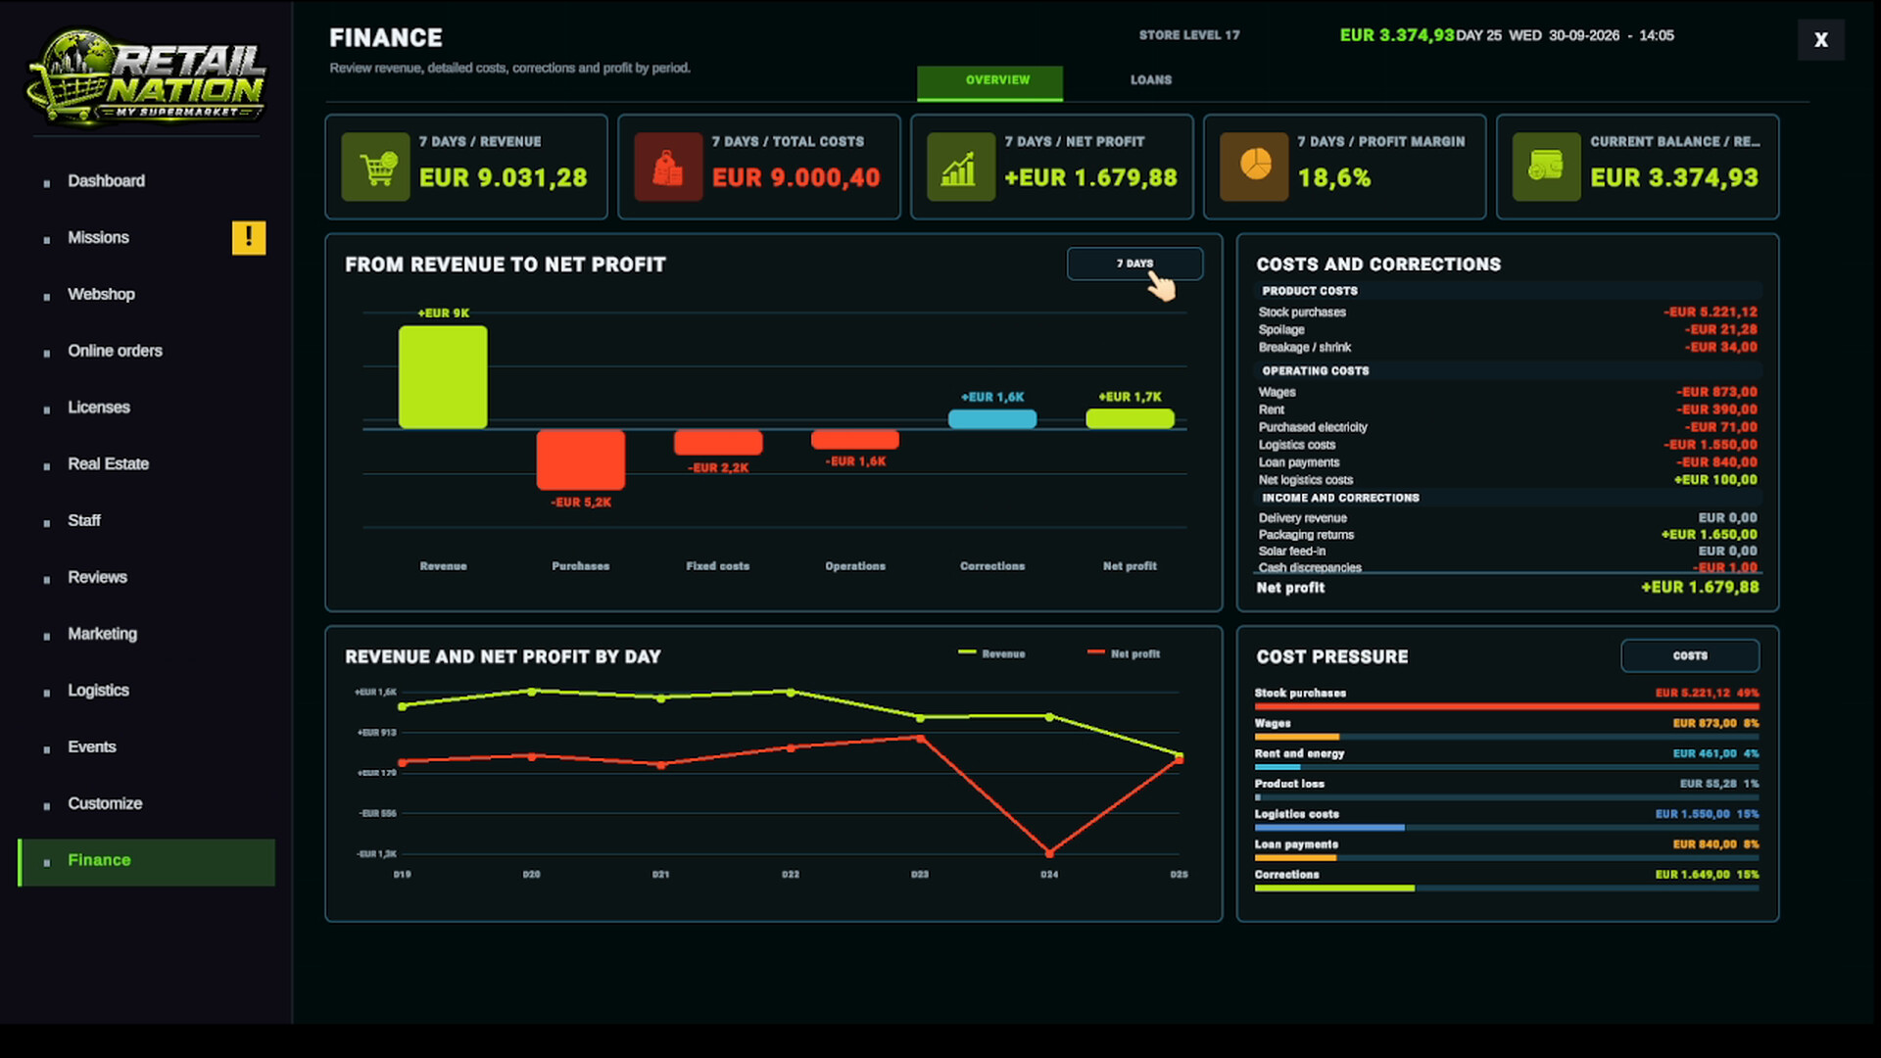The height and width of the screenshot is (1058, 1881).
Task: Click the red shopping bag total costs icon
Action: pyautogui.click(x=668, y=167)
